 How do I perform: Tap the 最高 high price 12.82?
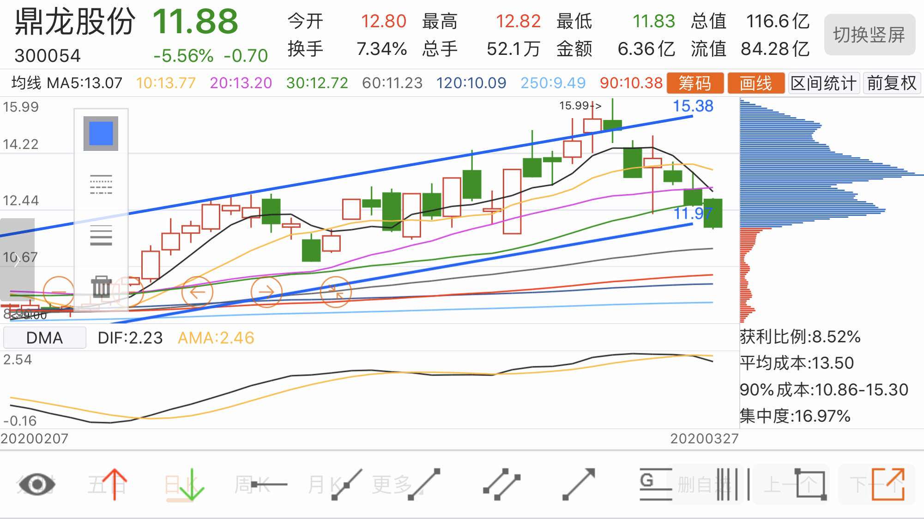coord(518,21)
